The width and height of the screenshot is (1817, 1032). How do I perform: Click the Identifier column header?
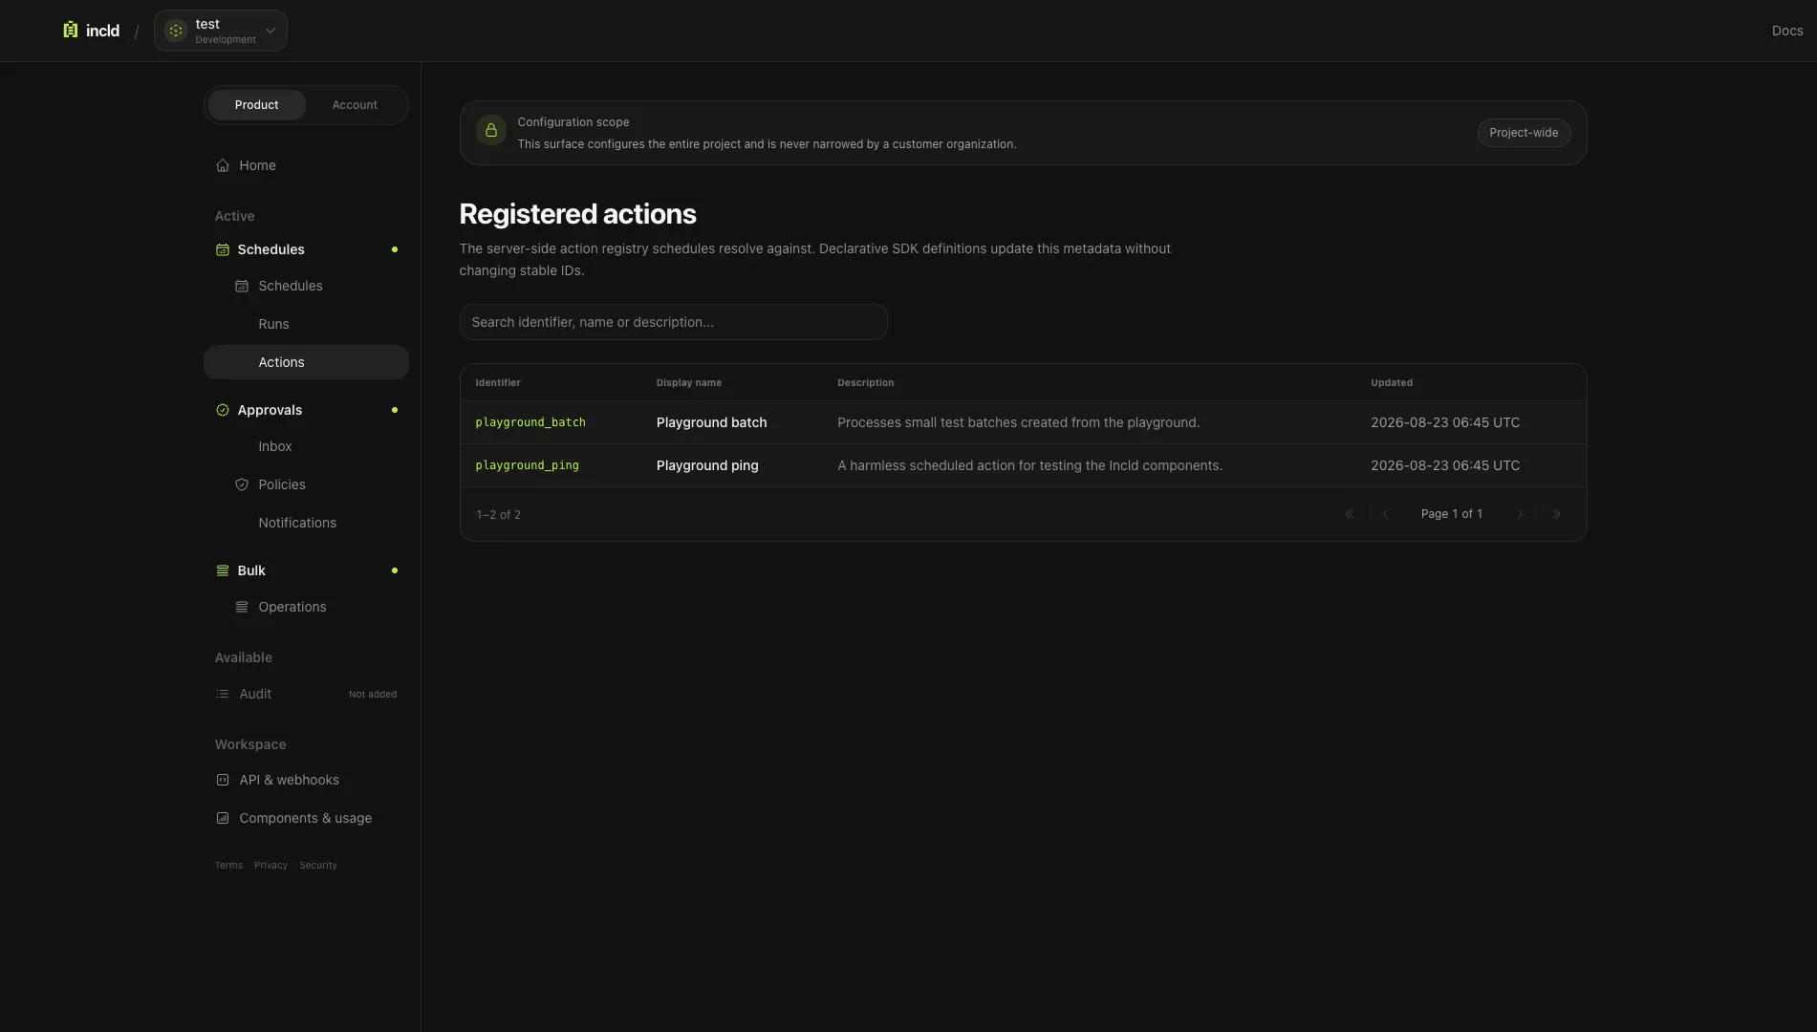click(x=498, y=383)
